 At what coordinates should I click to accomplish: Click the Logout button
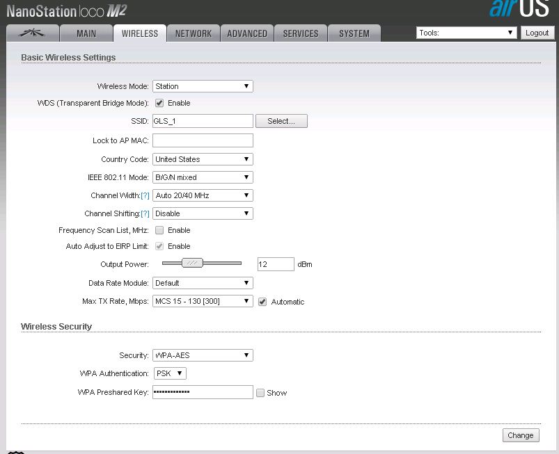pos(537,33)
